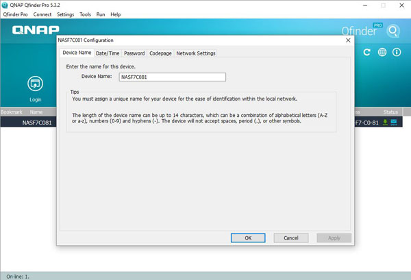
Task: Click the Device Name input field
Action: (x=172, y=77)
